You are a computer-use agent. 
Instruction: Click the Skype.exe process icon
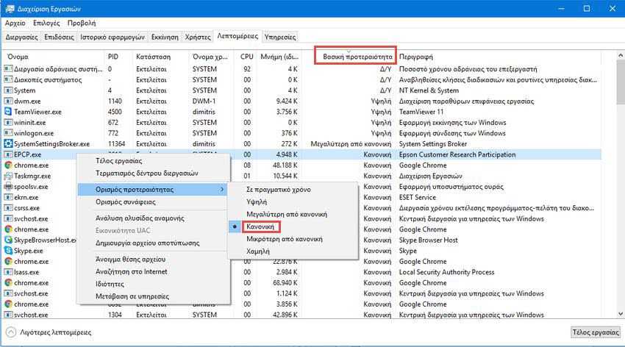8,251
